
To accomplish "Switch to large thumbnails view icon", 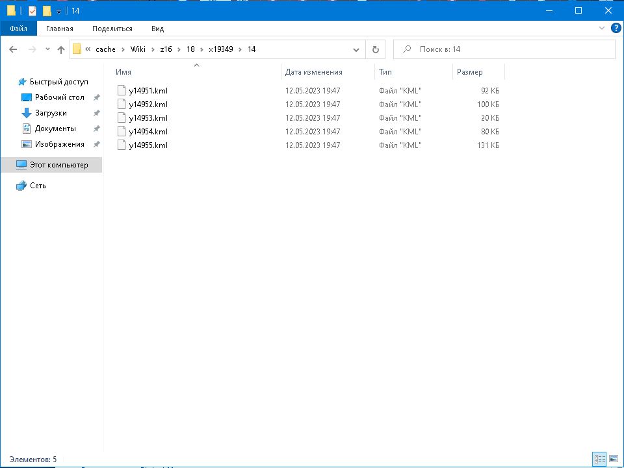I will click(614, 460).
